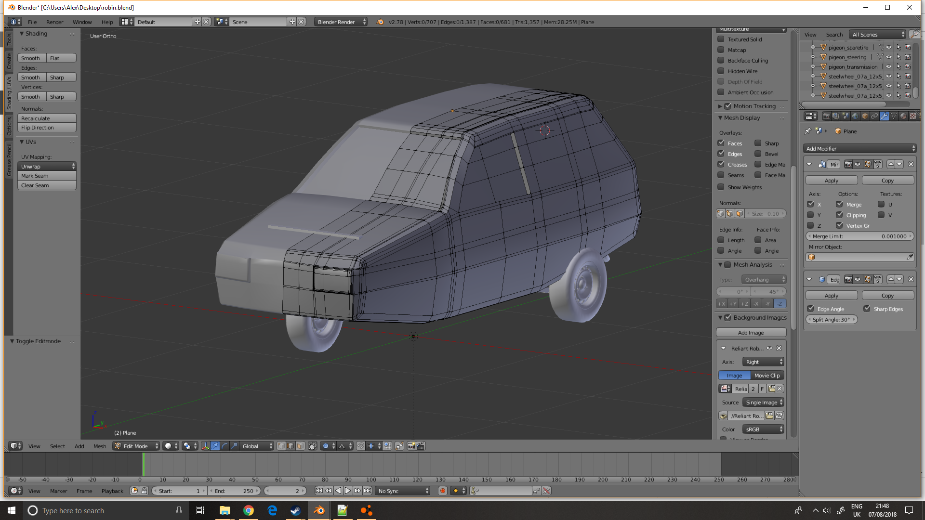Open Google Chrome from the taskbar
This screenshot has width=925, height=520.
click(249, 510)
